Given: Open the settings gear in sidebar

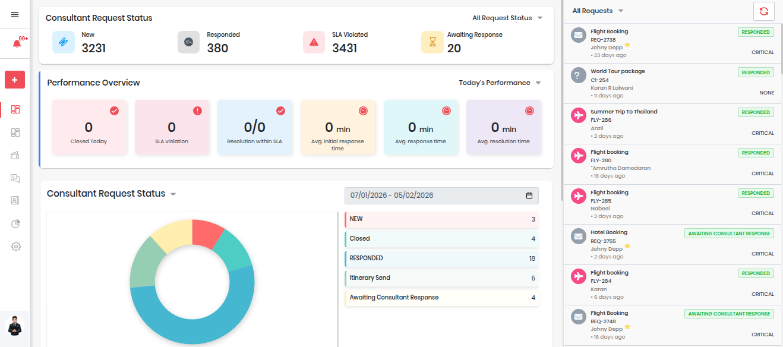Looking at the screenshot, I should [15, 247].
